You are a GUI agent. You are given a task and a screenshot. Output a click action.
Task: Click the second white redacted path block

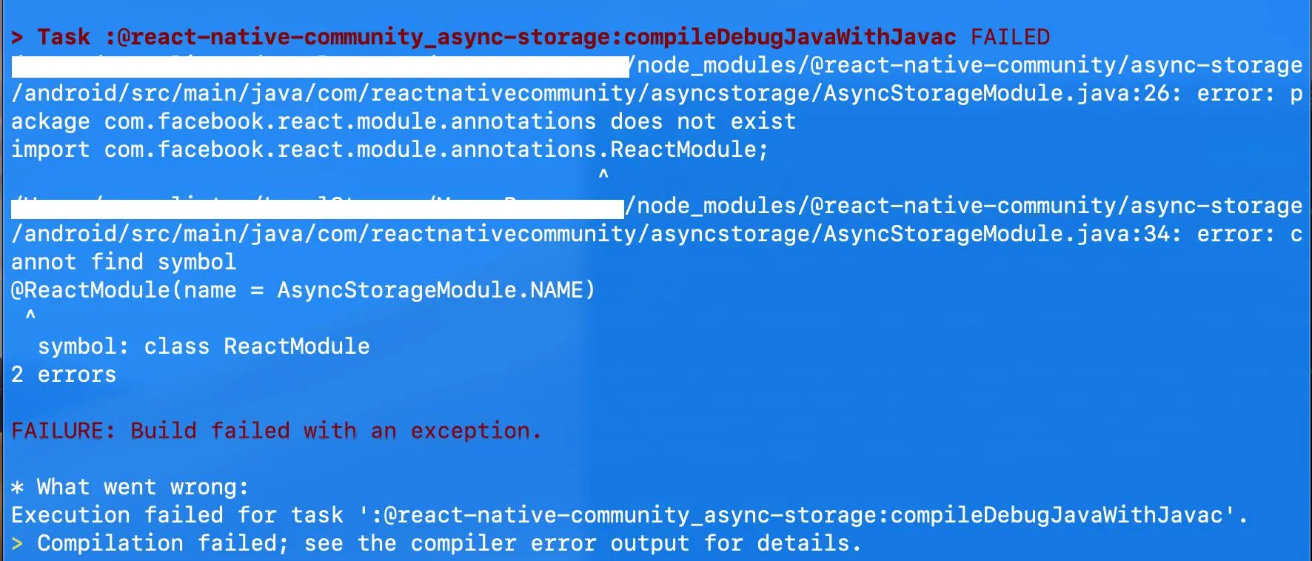317,208
